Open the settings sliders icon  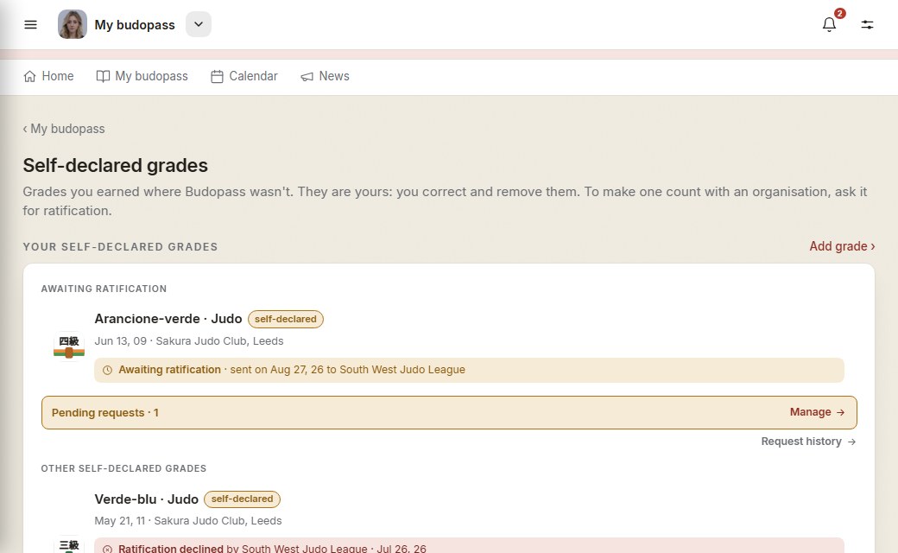tap(867, 25)
